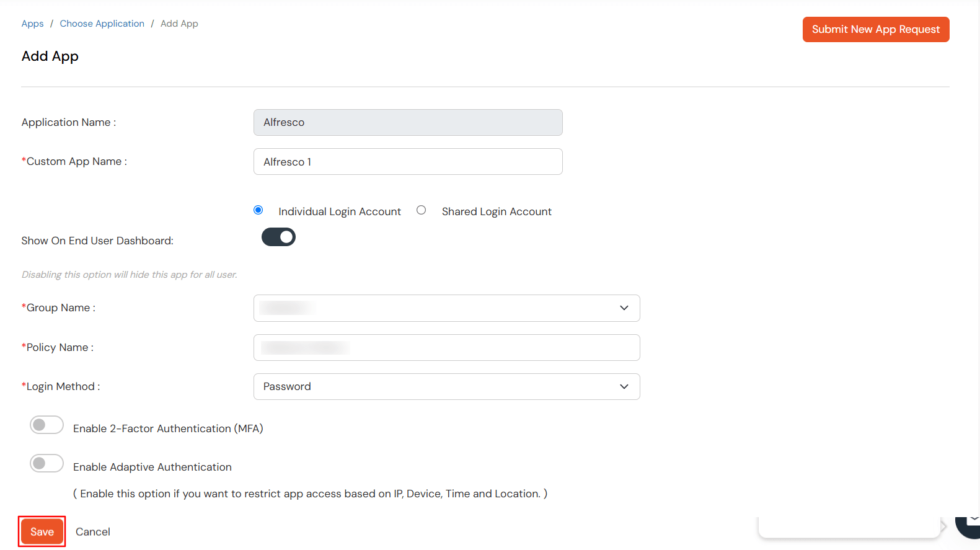This screenshot has height=550, width=980.
Task: Click the Policy Name input field
Action: click(x=446, y=347)
